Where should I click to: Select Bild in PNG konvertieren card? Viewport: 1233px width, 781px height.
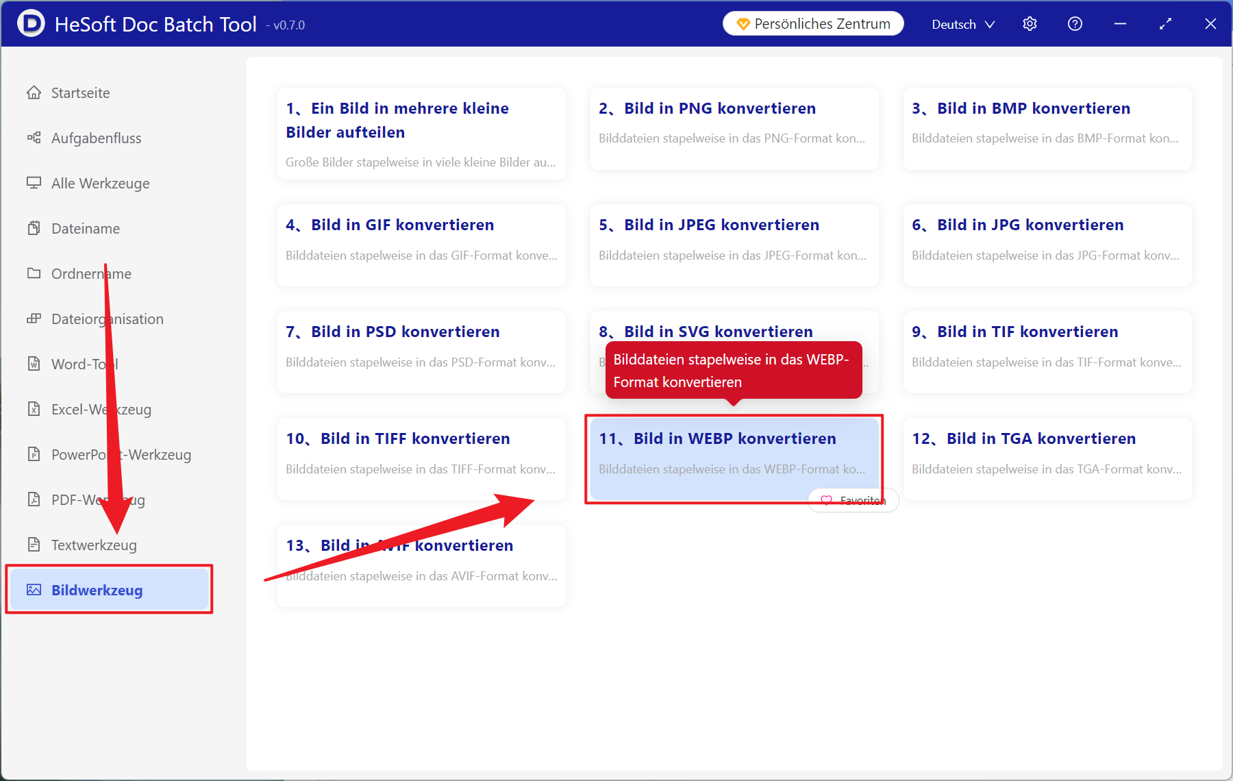coord(734,128)
